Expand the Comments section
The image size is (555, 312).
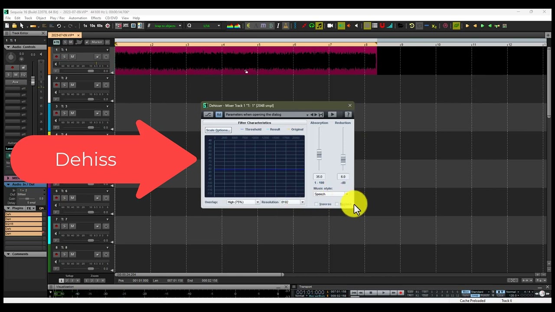(x=8, y=254)
